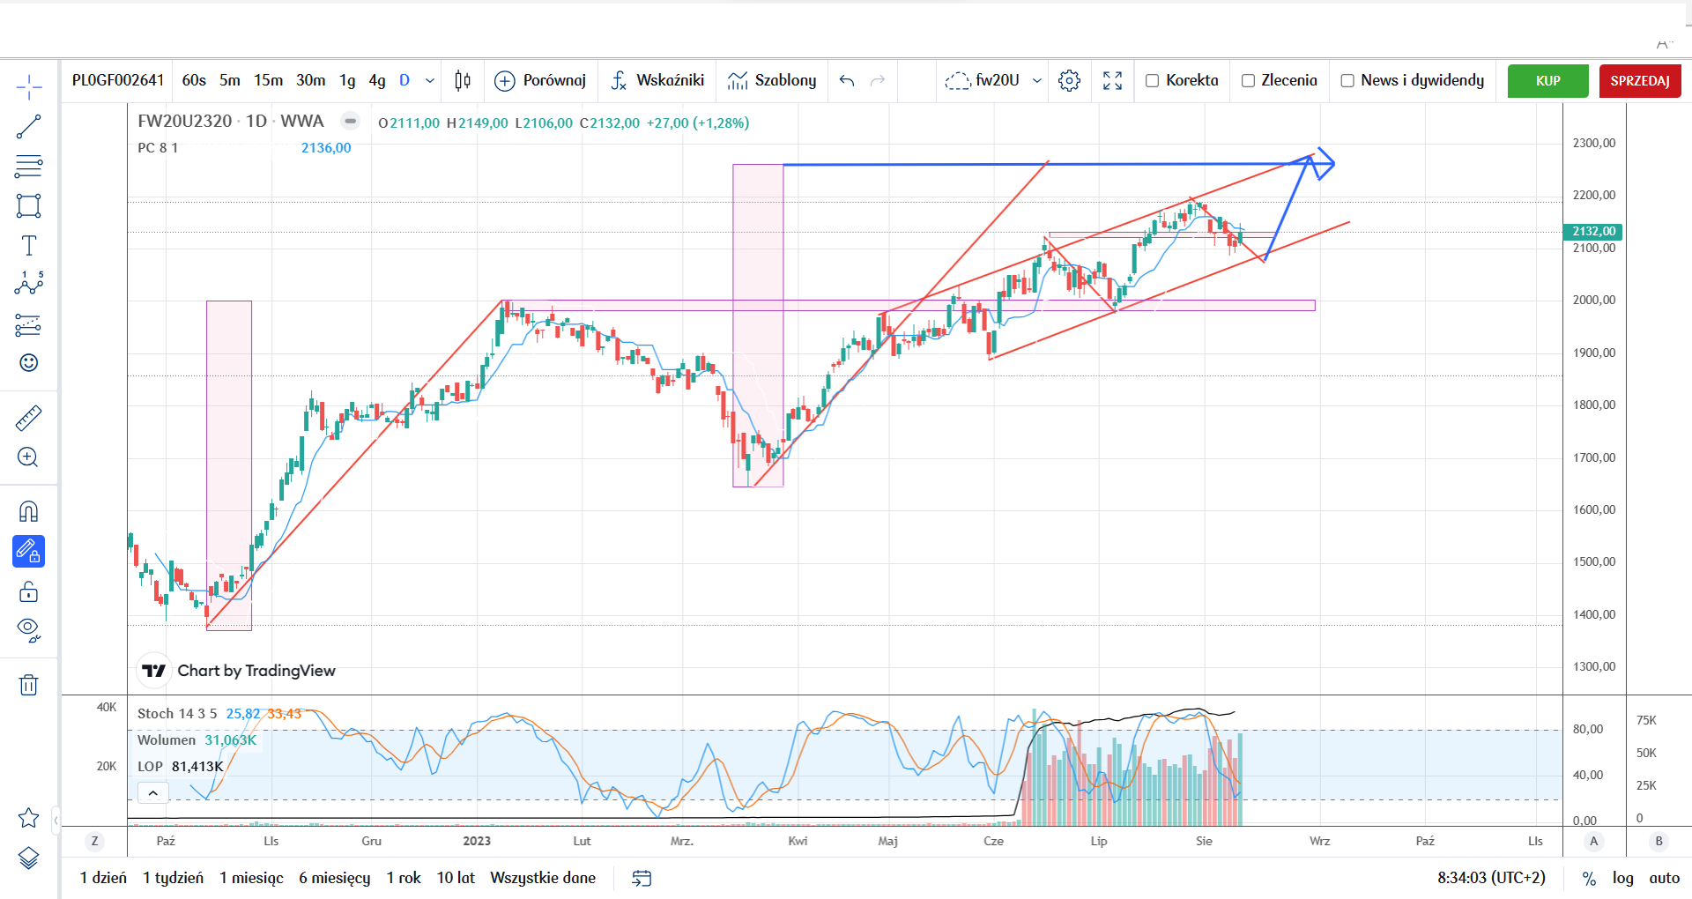The height and width of the screenshot is (899, 1692).
Task: Toggle hide all drawings eye
Action: tap(29, 630)
